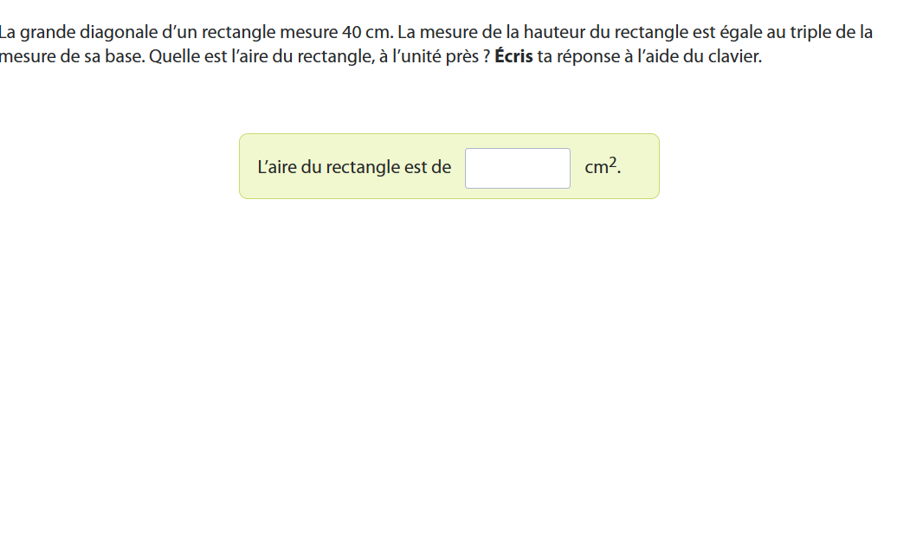This screenshot has width=897, height=541.
Task: Click the label "L'aire du rectangle est de"
Action: tap(354, 167)
